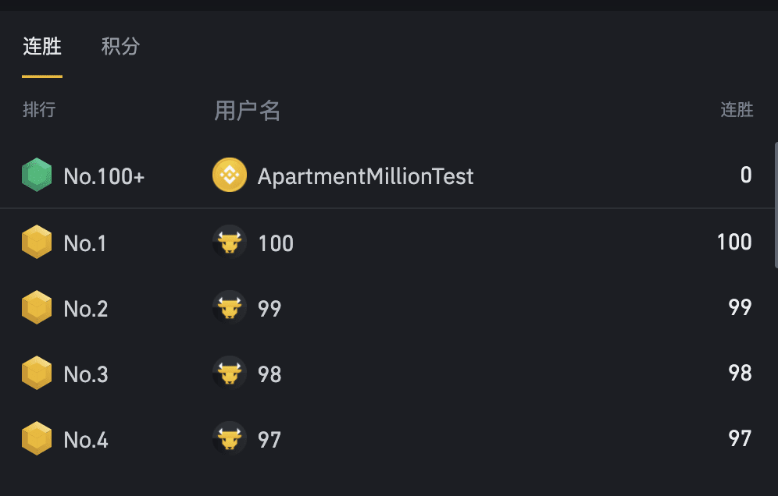Click the winning streak value 100
778x496 pixels.
734,242
